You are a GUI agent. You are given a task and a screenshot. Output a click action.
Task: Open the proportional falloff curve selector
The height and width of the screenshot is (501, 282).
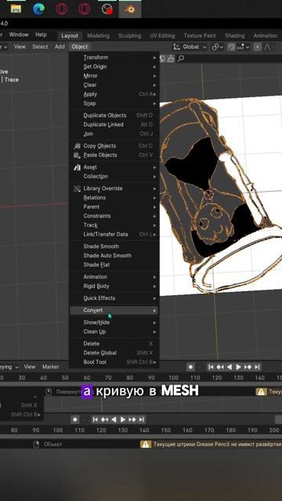click(x=268, y=47)
